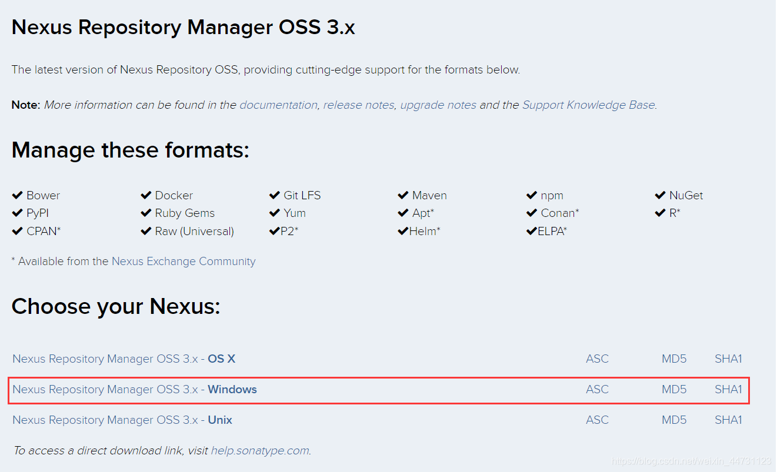Click the checkmark beside R*
777x472 pixels.
(x=660, y=213)
